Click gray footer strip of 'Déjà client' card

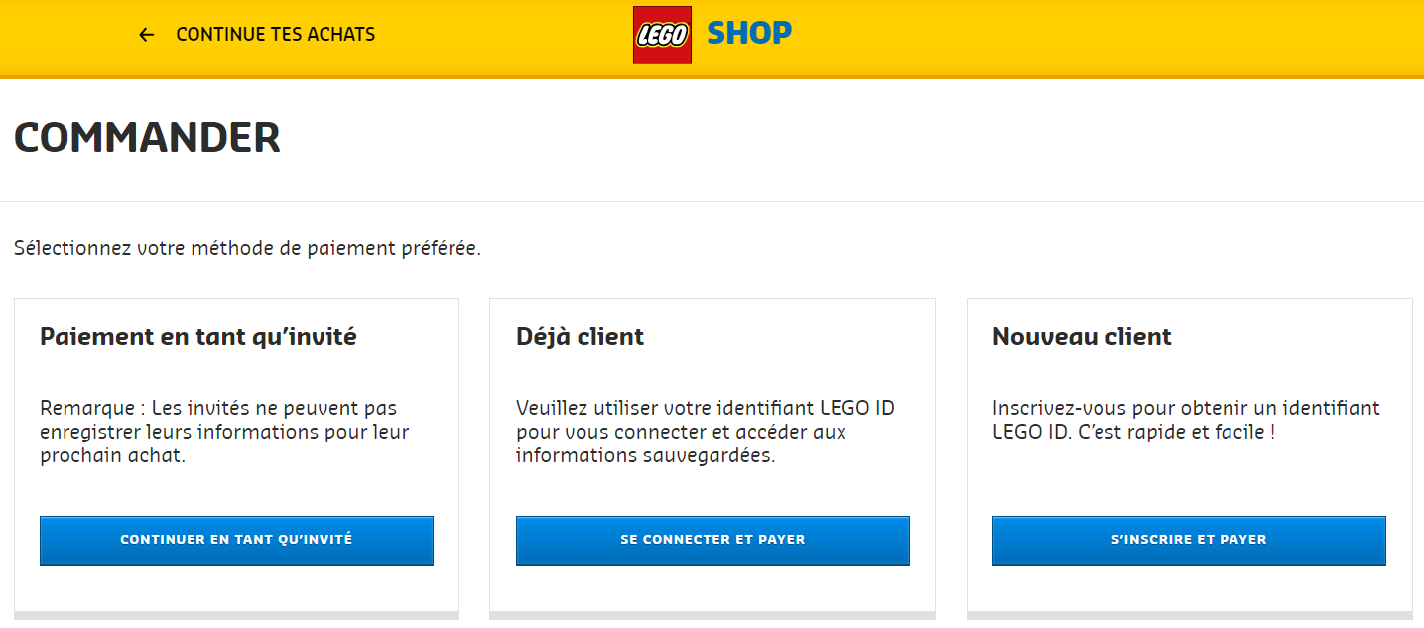pos(712,616)
